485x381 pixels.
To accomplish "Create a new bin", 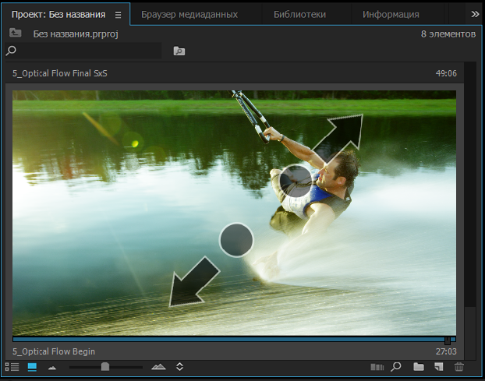I will 419,367.
